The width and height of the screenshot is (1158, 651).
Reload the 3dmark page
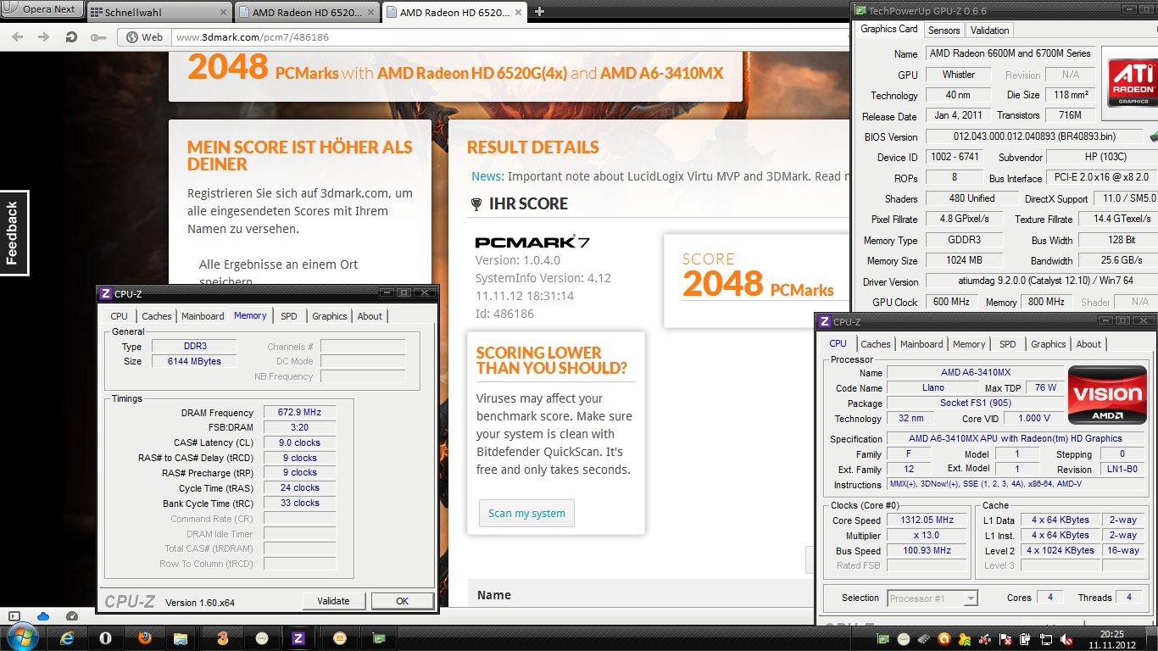click(x=71, y=36)
